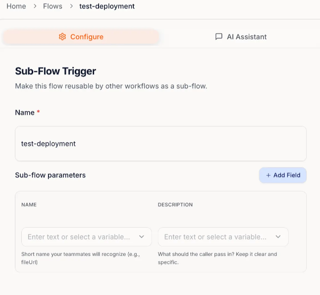Open the parameter name variable field

(79, 237)
